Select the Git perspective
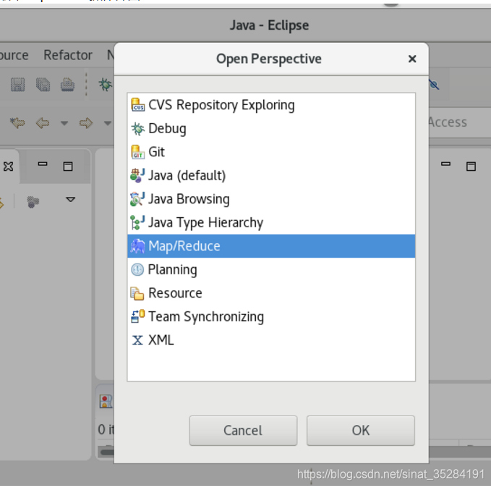491x488 pixels. [x=271, y=152]
